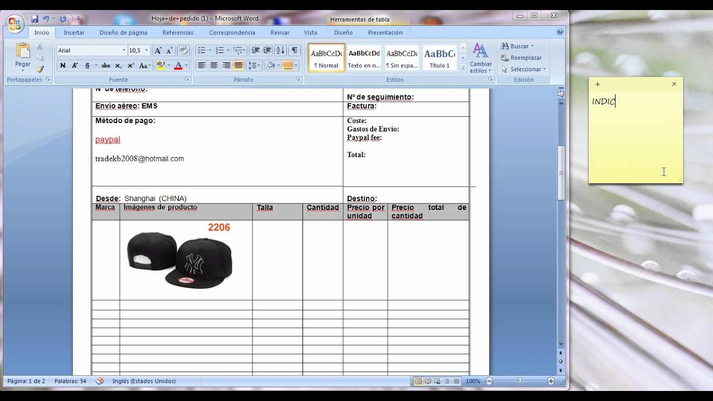The width and height of the screenshot is (713, 401).
Task: Open the Revisar tab
Action: point(280,32)
